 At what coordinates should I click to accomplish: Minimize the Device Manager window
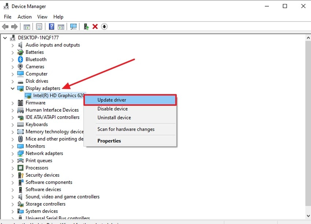267,6
